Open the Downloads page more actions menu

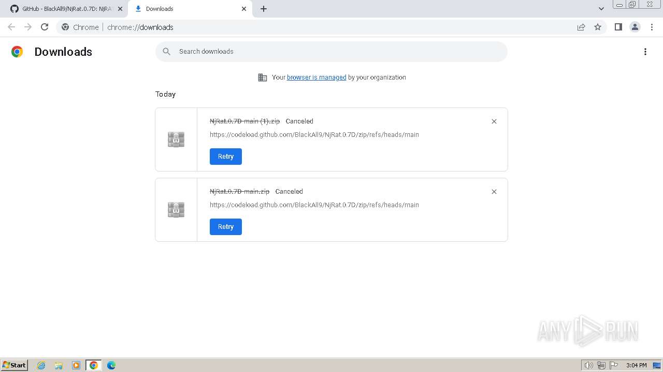coord(645,52)
